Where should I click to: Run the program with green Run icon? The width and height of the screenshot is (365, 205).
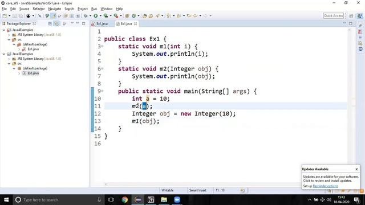coord(96,16)
